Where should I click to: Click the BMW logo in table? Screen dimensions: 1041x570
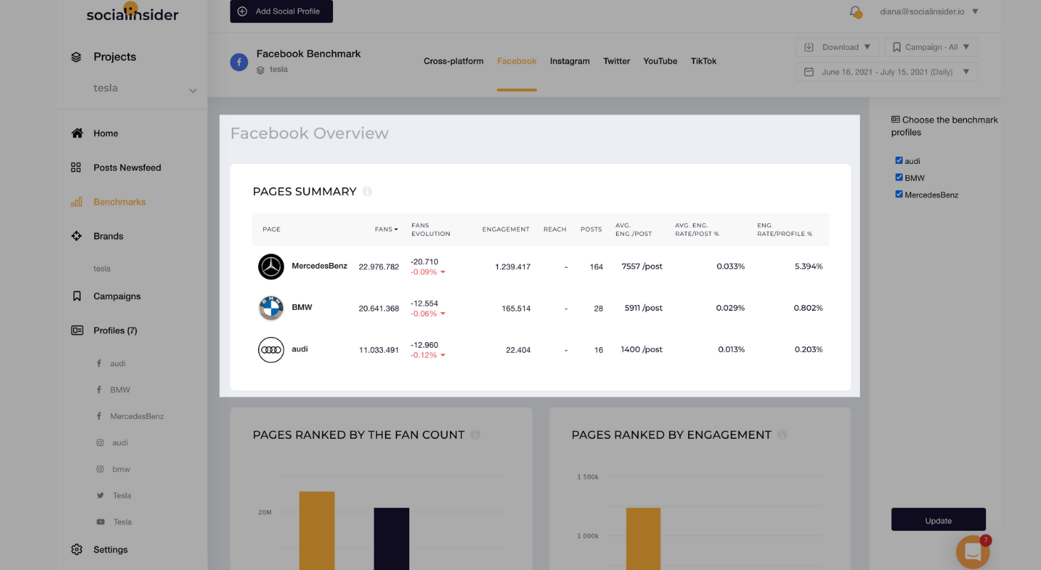point(271,308)
